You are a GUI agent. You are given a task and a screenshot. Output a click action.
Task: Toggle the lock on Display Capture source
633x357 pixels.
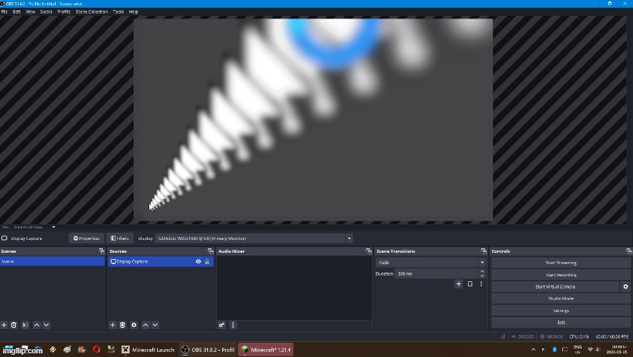pyautogui.click(x=207, y=261)
